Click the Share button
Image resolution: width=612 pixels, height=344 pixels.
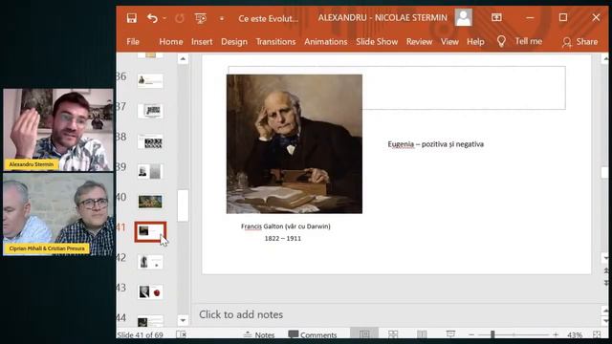(580, 42)
